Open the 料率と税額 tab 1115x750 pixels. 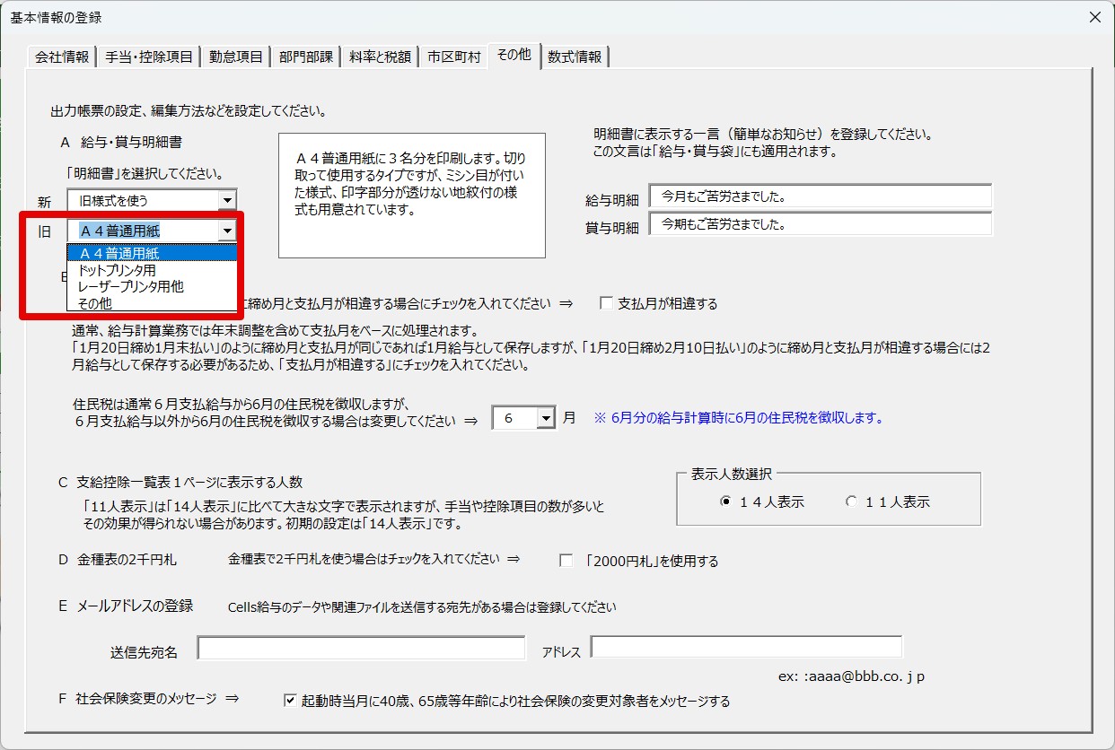click(381, 57)
